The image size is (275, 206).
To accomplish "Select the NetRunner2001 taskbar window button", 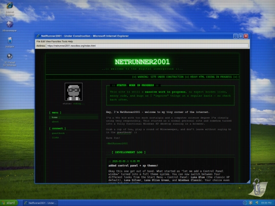I will (41, 203).
